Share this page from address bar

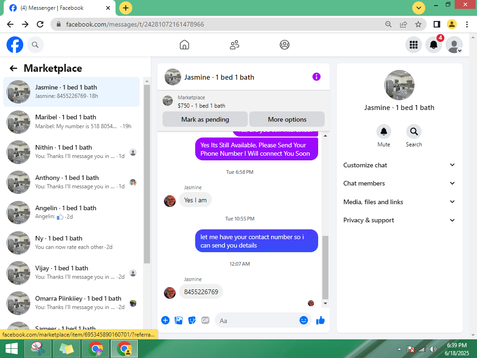point(403,24)
